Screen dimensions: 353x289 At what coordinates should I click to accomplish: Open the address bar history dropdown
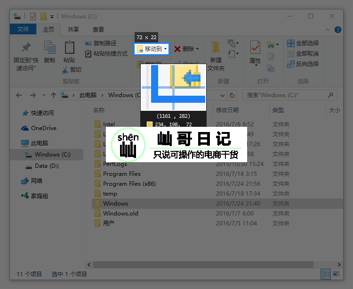[x=223, y=96]
